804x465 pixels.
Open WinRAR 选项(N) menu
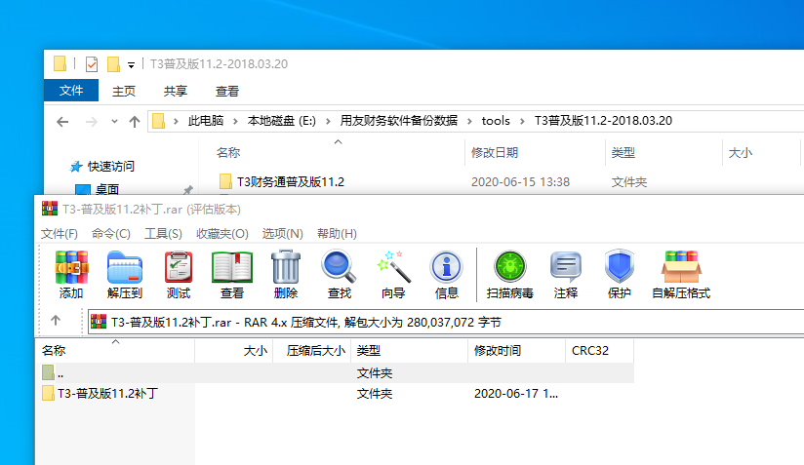[x=283, y=234]
